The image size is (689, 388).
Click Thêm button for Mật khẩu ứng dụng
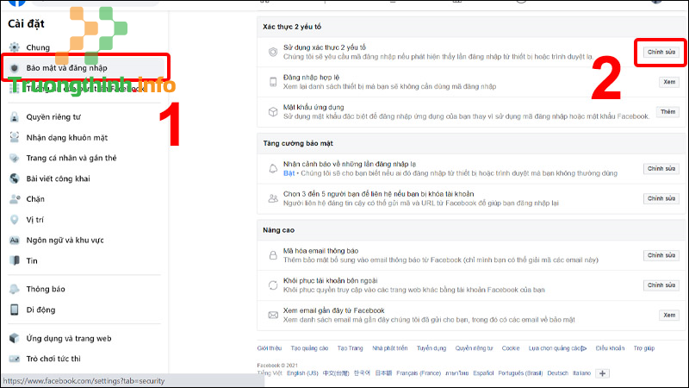[668, 112]
